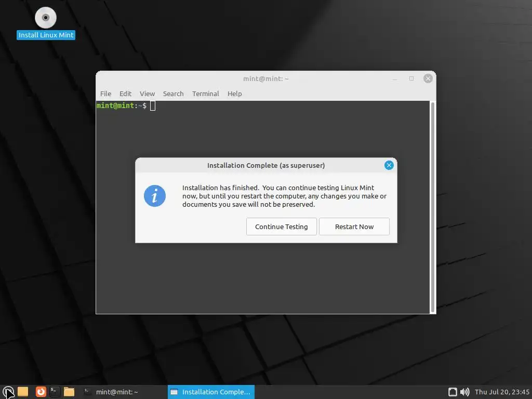
Task: Click the Installation Complete dialog title bar
Action: tap(266, 165)
